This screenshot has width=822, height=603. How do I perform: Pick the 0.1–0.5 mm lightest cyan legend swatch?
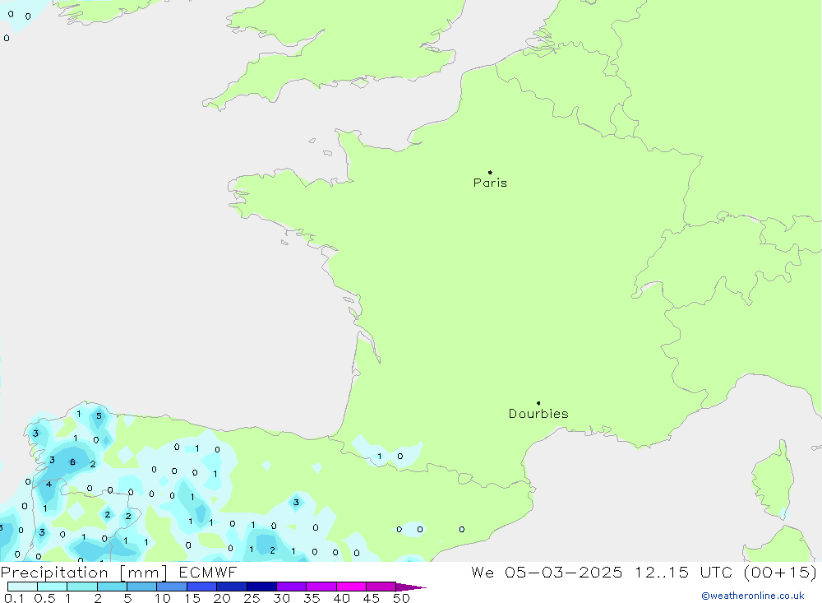point(22,587)
